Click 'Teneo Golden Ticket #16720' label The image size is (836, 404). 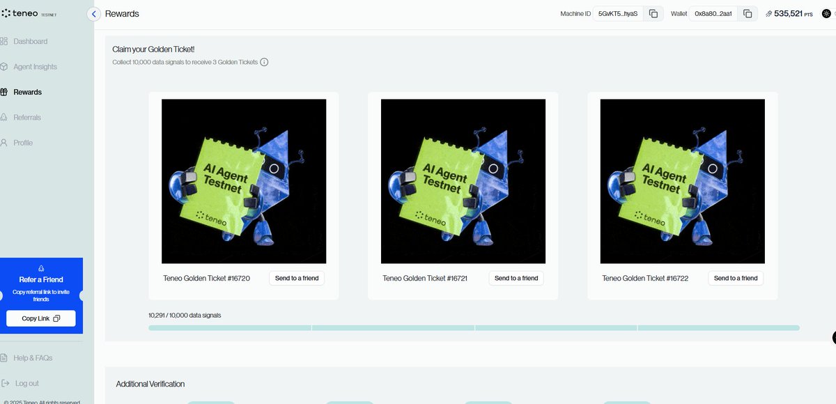pyautogui.click(x=206, y=279)
